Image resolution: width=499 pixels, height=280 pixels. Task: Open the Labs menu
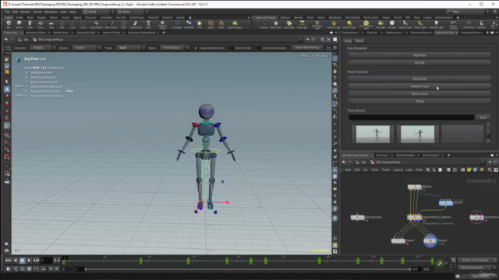pos(63,12)
